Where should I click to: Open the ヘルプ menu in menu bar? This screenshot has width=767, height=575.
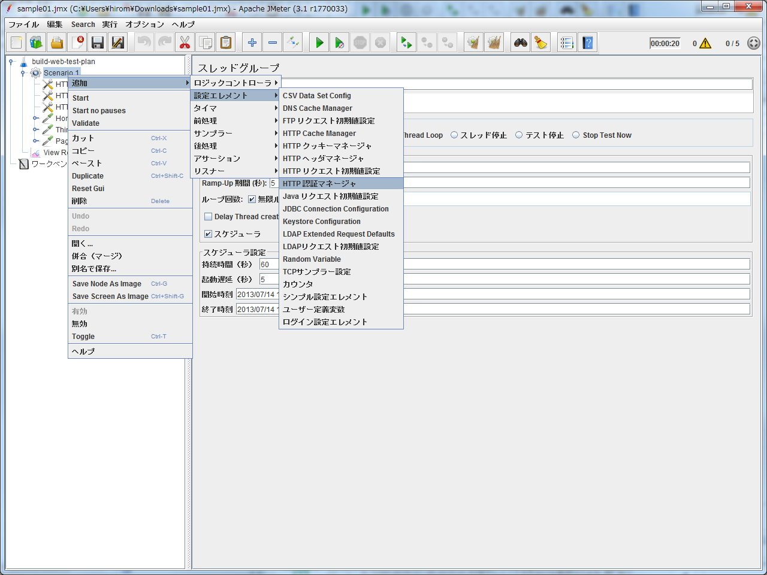[x=183, y=25]
